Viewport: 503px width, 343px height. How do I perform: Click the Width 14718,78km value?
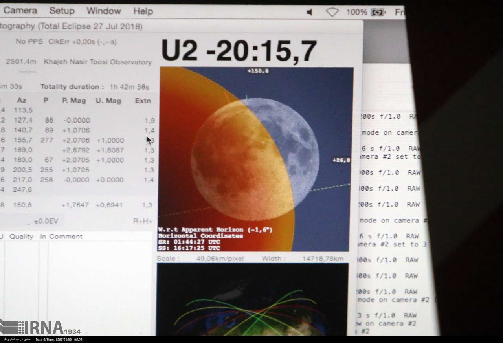(323, 259)
